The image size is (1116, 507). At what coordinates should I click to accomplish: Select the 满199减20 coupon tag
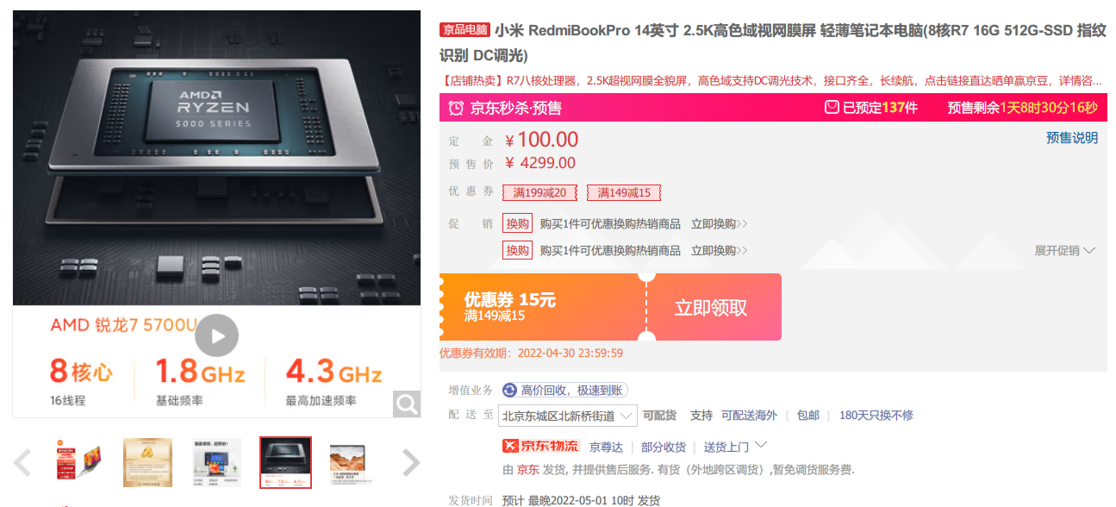point(540,192)
